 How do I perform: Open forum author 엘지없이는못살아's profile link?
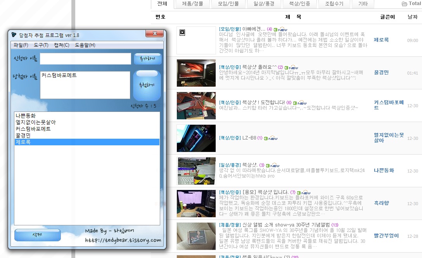tap(389, 138)
